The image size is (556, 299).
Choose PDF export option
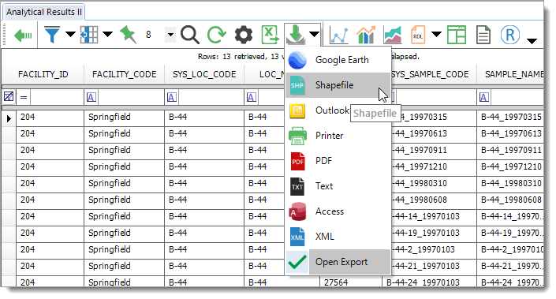click(x=338, y=161)
